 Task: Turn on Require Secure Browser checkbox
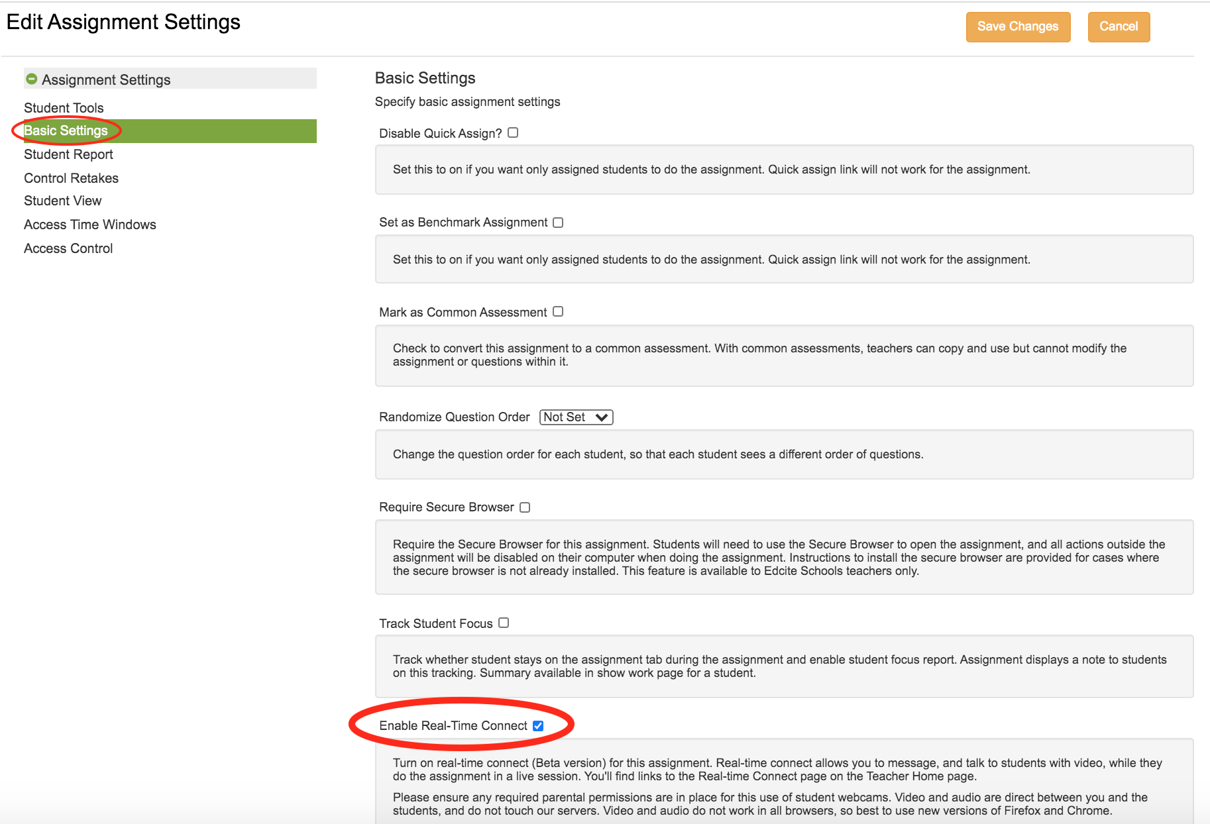pos(525,507)
